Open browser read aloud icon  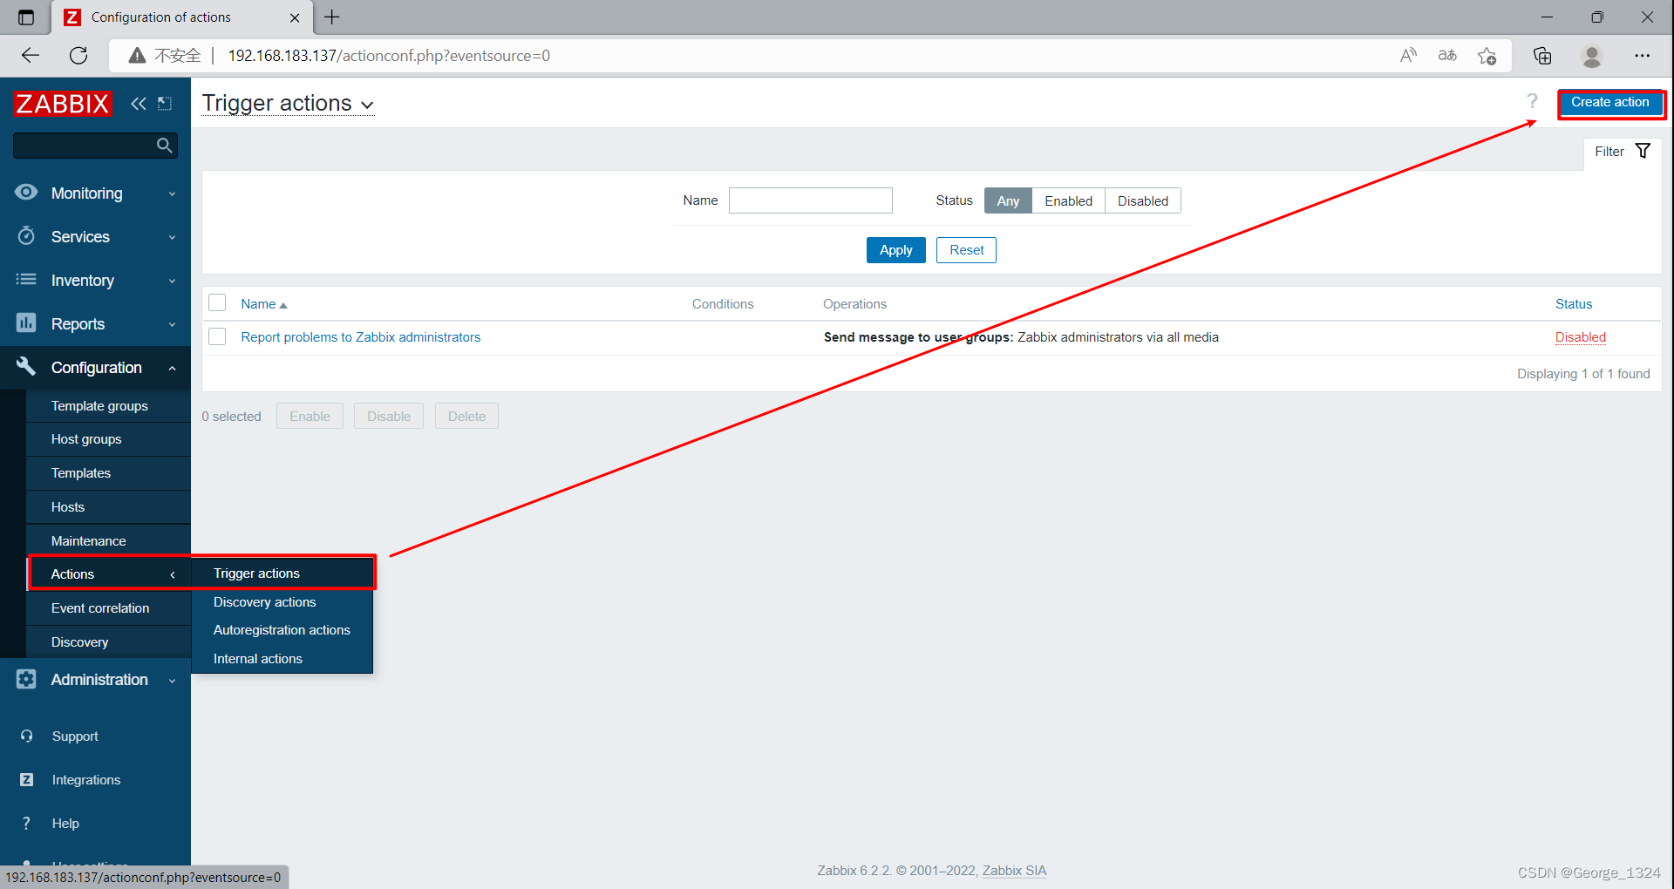click(1408, 56)
